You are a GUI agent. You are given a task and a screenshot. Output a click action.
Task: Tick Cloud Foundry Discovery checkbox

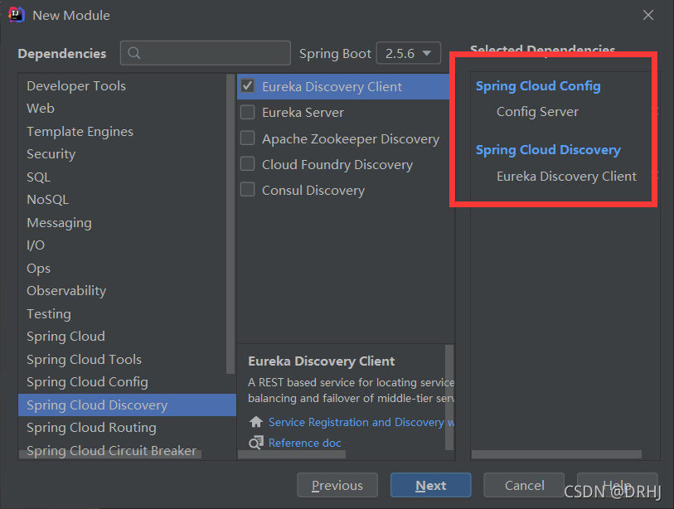tap(248, 164)
